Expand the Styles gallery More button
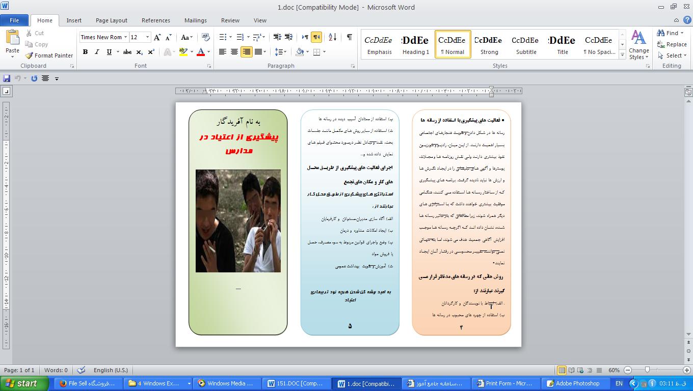Viewport: 693px width, 391px height. [622, 55]
